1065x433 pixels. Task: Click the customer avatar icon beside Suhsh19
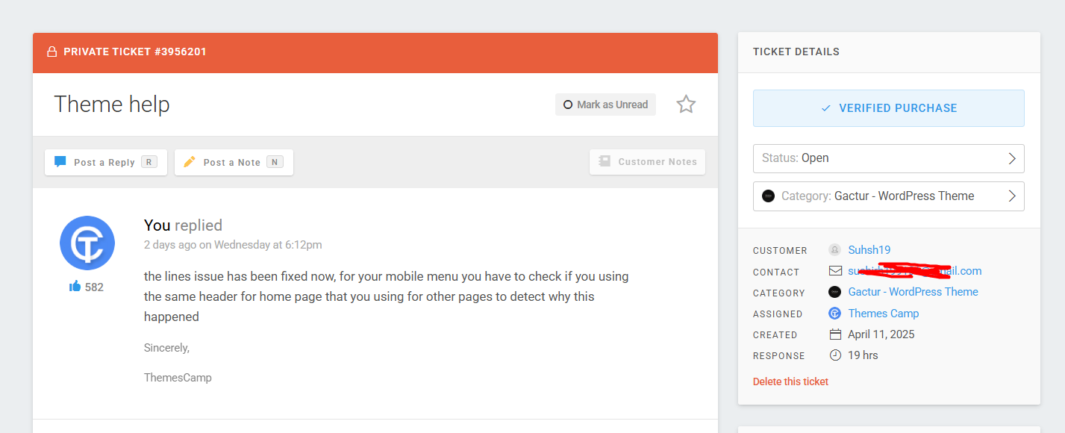pyautogui.click(x=835, y=250)
